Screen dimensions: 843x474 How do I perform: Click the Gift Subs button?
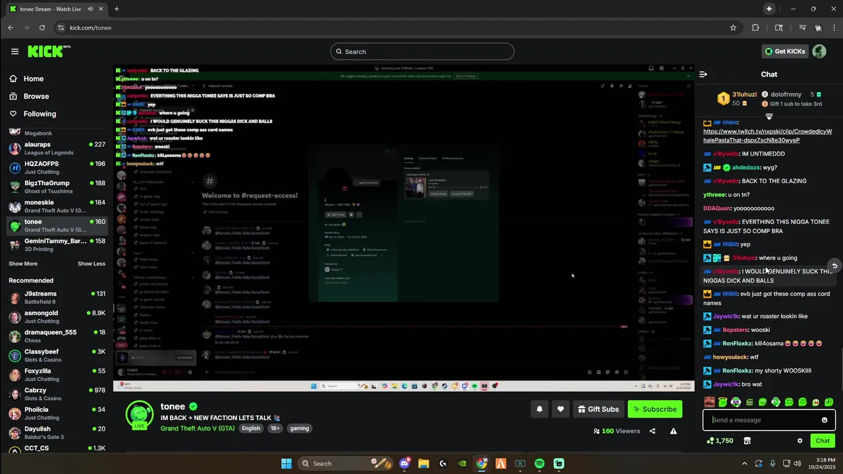598,409
